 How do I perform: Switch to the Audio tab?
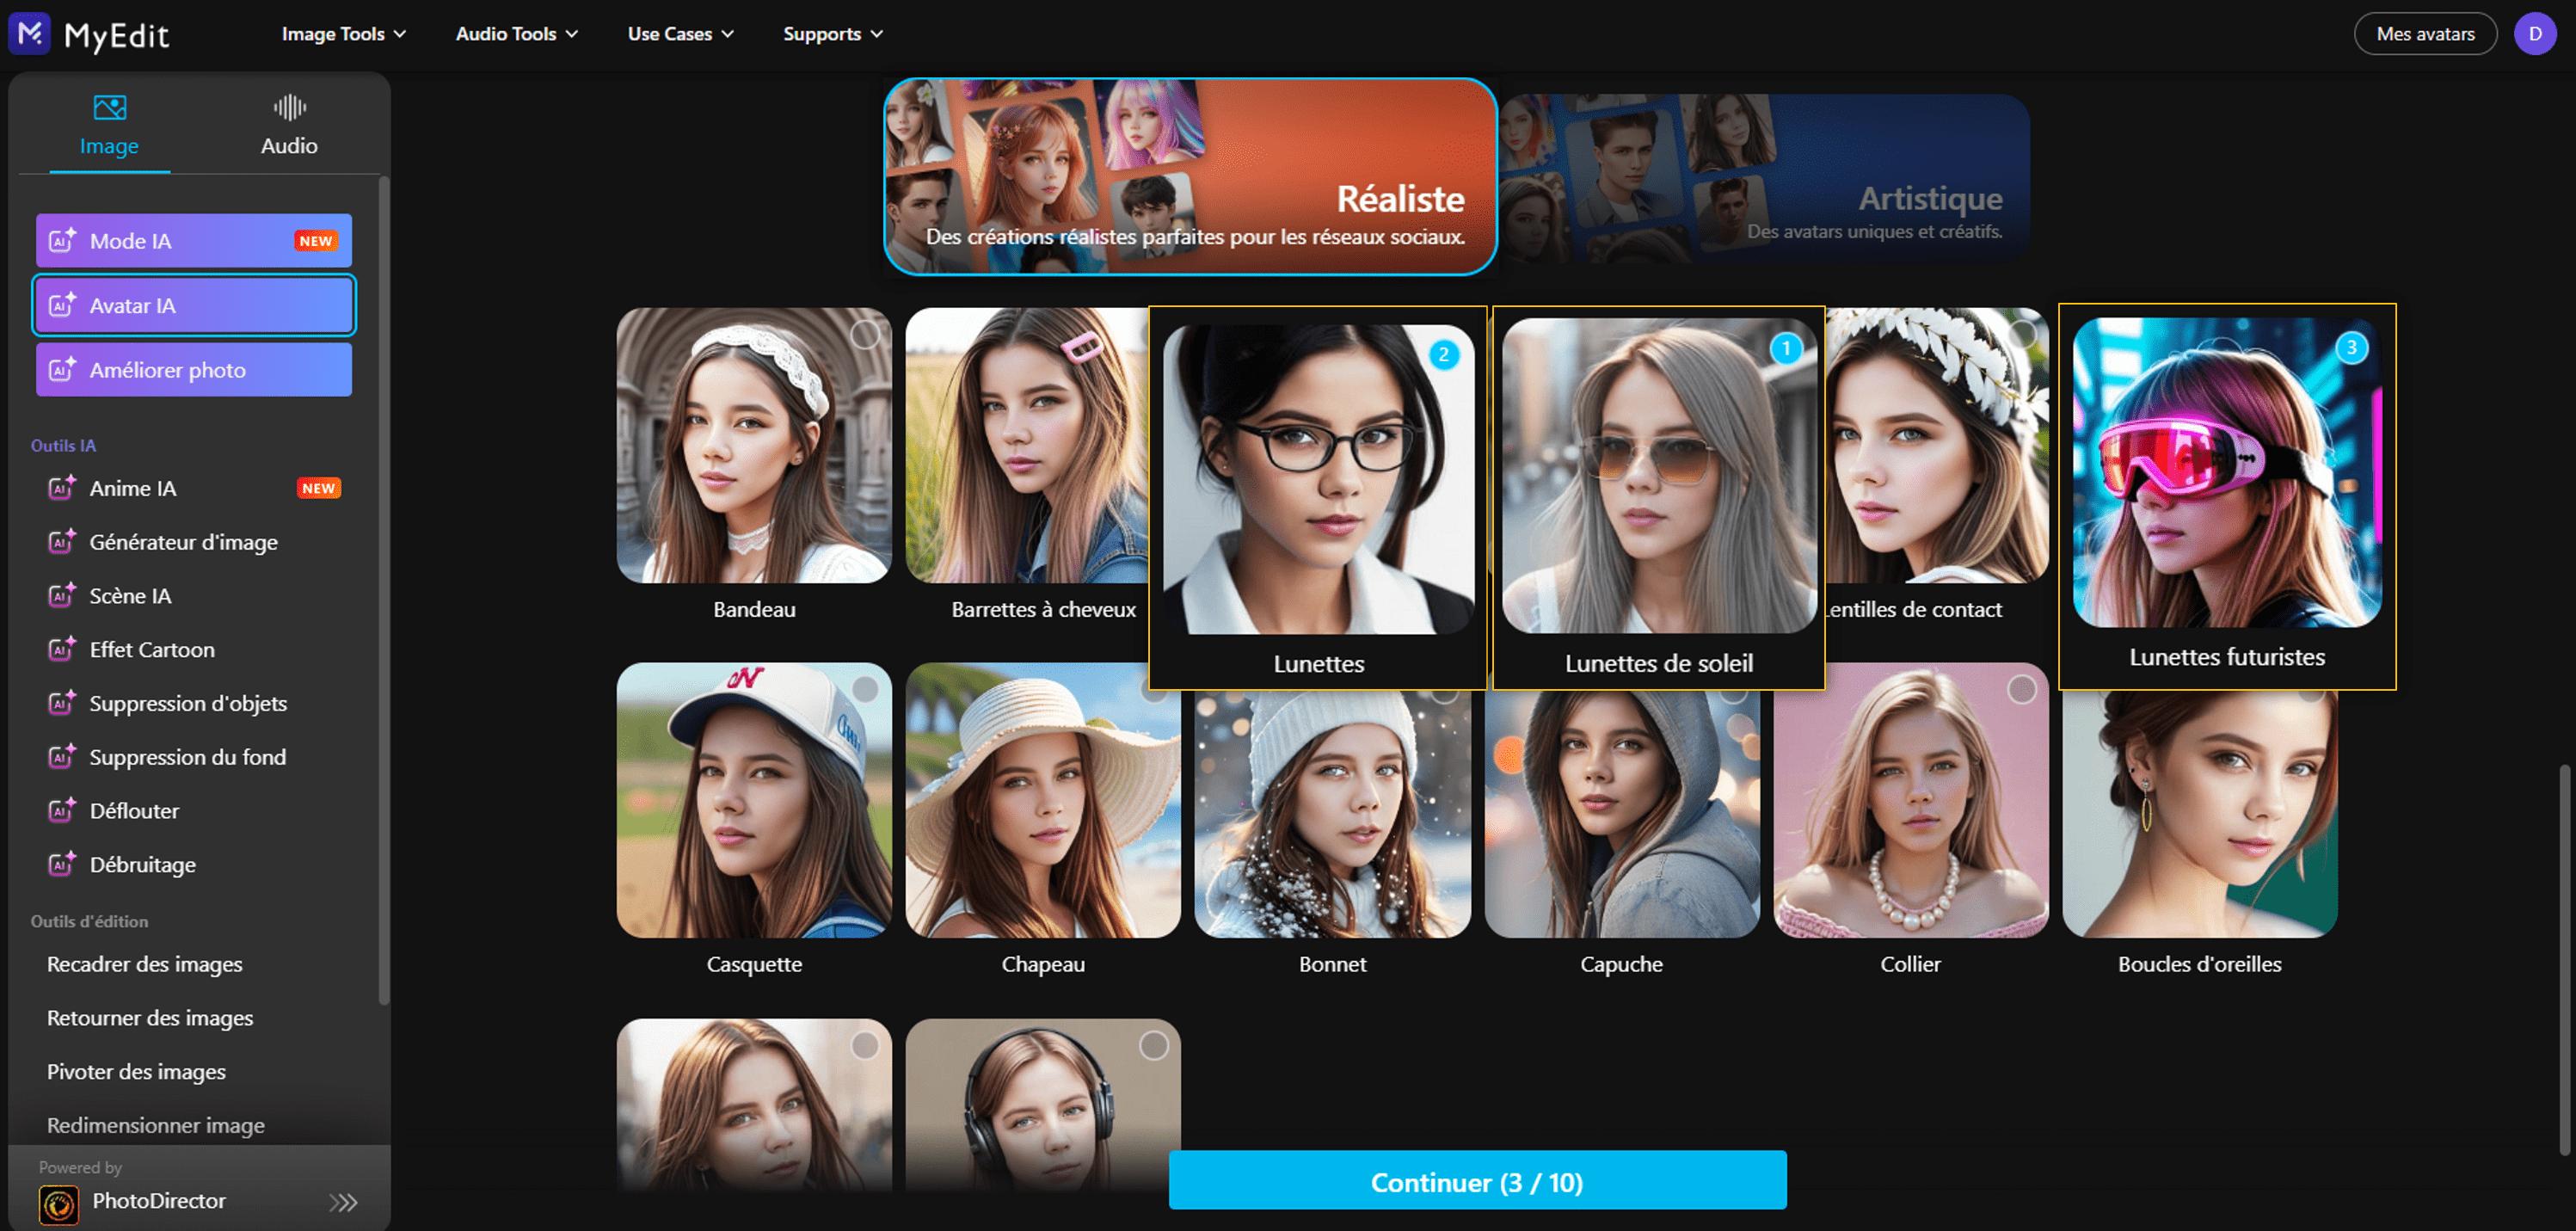[x=289, y=122]
